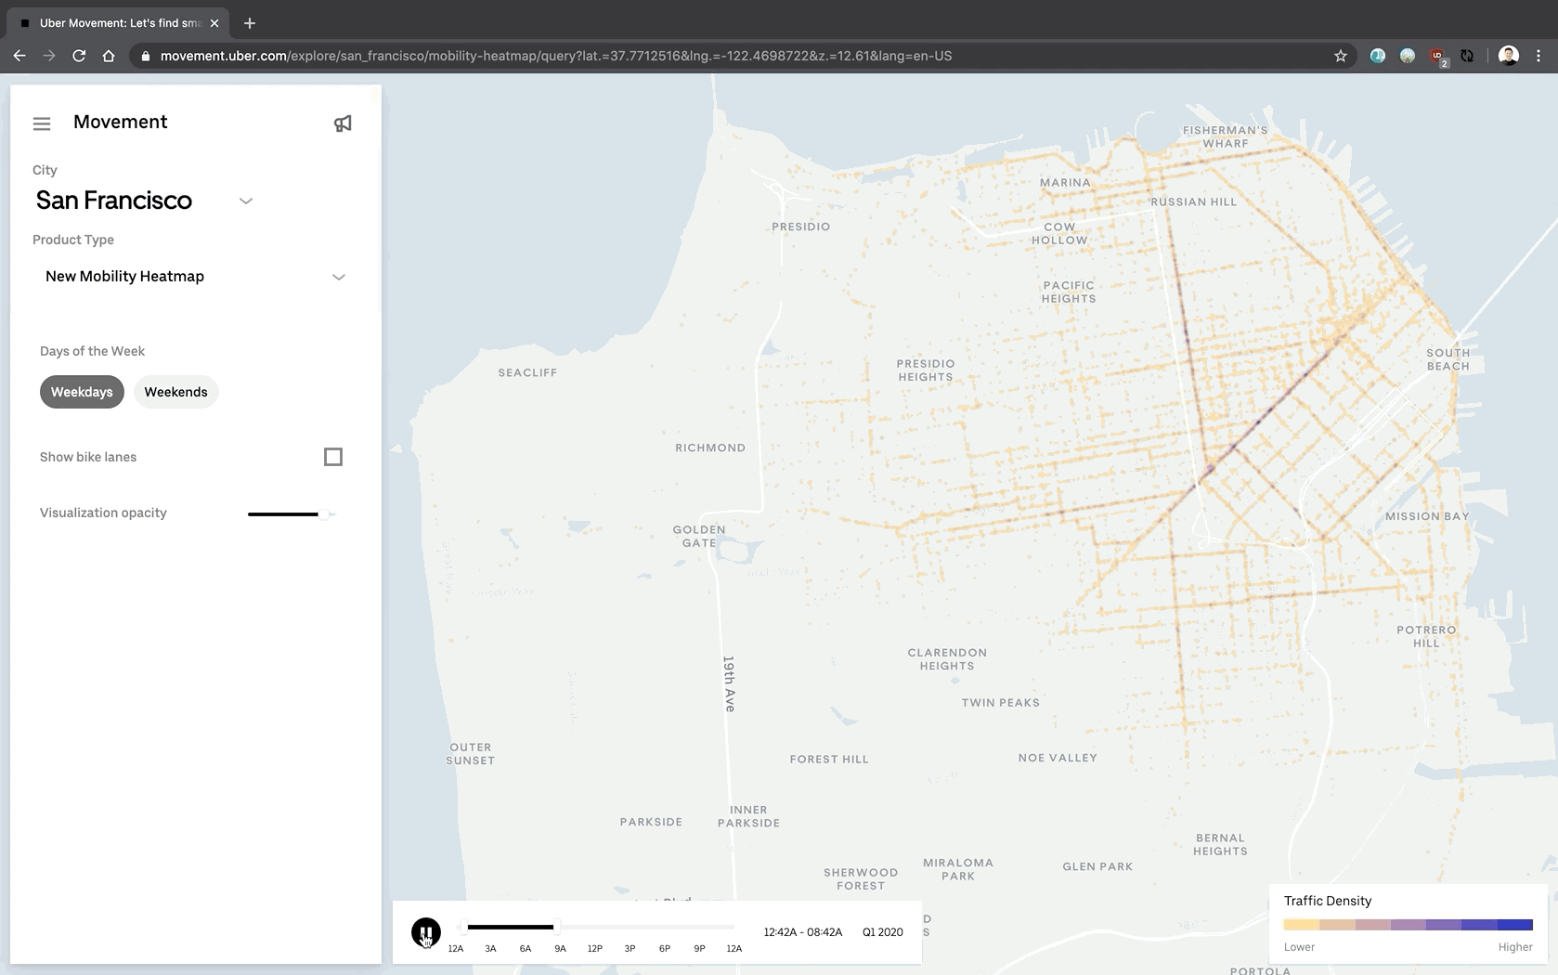Bookmark this page with the star

pyautogui.click(x=1341, y=56)
